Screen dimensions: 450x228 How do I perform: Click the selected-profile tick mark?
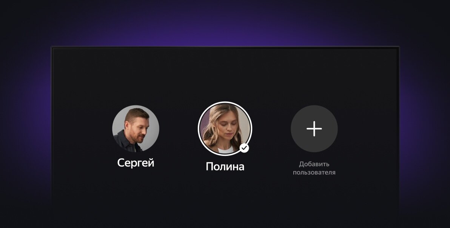pos(244,148)
